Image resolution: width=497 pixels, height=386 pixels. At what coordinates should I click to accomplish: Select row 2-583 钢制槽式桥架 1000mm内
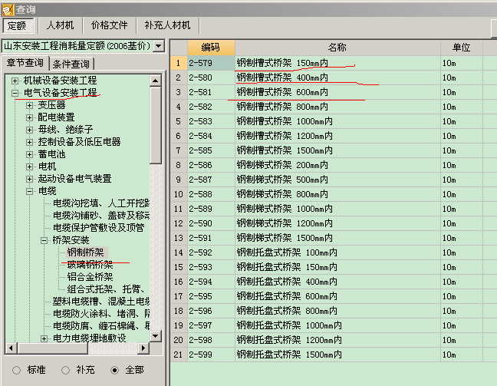334,121
